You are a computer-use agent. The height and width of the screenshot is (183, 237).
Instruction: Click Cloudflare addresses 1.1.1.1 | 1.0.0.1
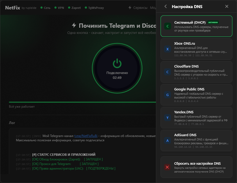(186, 78)
